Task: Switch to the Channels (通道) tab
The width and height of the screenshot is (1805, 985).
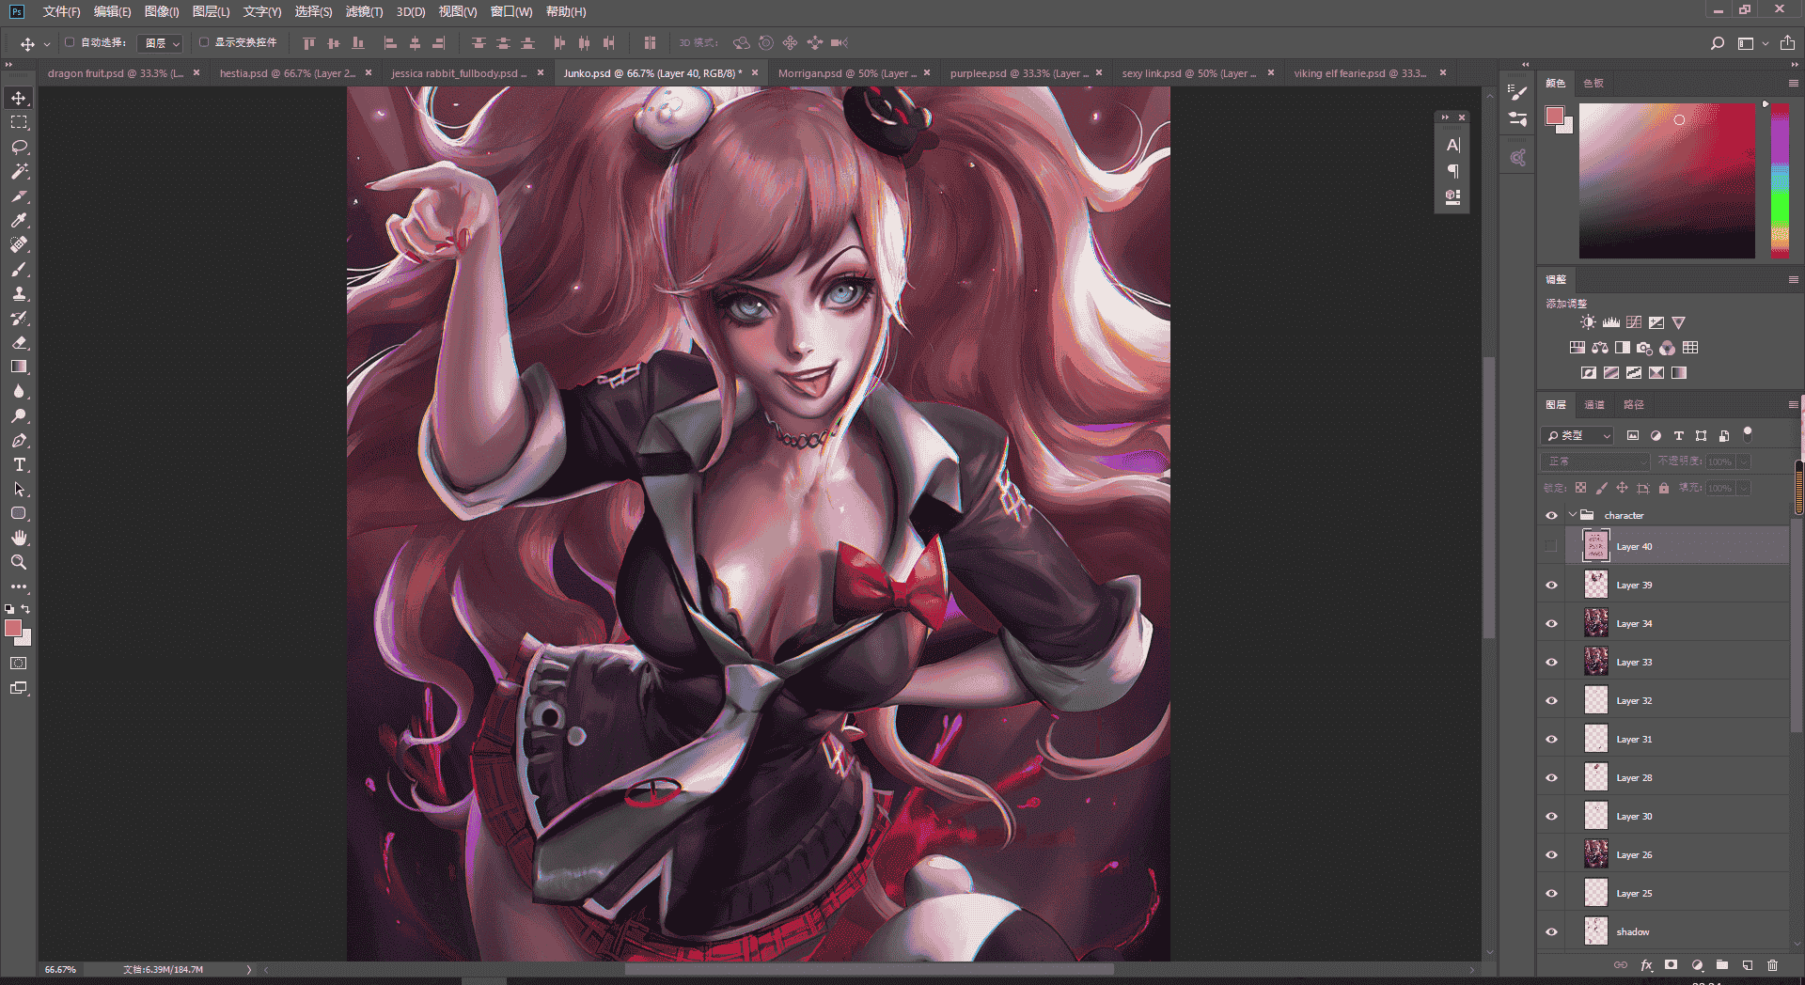Action: click(x=1594, y=404)
